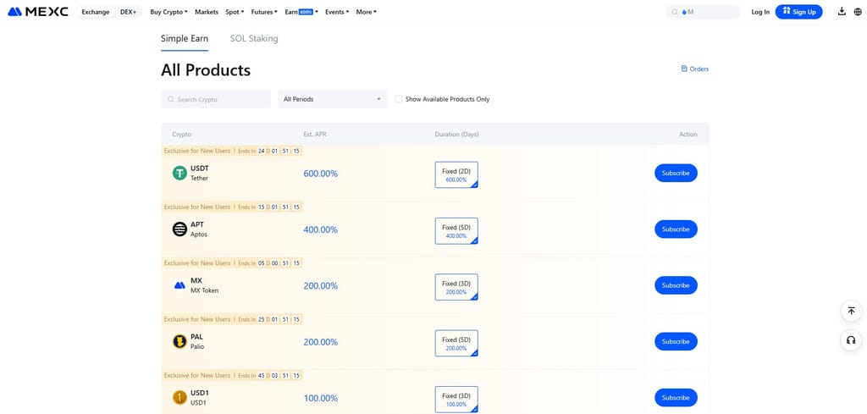Subscribe to the PAL product

[x=676, y=341]
